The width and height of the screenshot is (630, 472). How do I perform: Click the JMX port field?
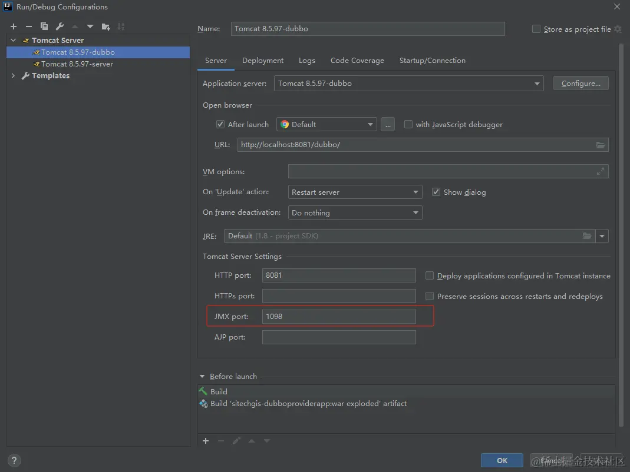click(339, 316)
